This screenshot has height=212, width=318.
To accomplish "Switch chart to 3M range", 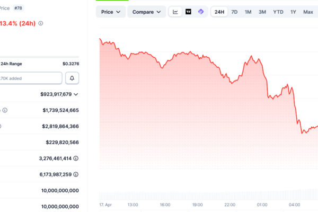I will [x=262, y=12].
